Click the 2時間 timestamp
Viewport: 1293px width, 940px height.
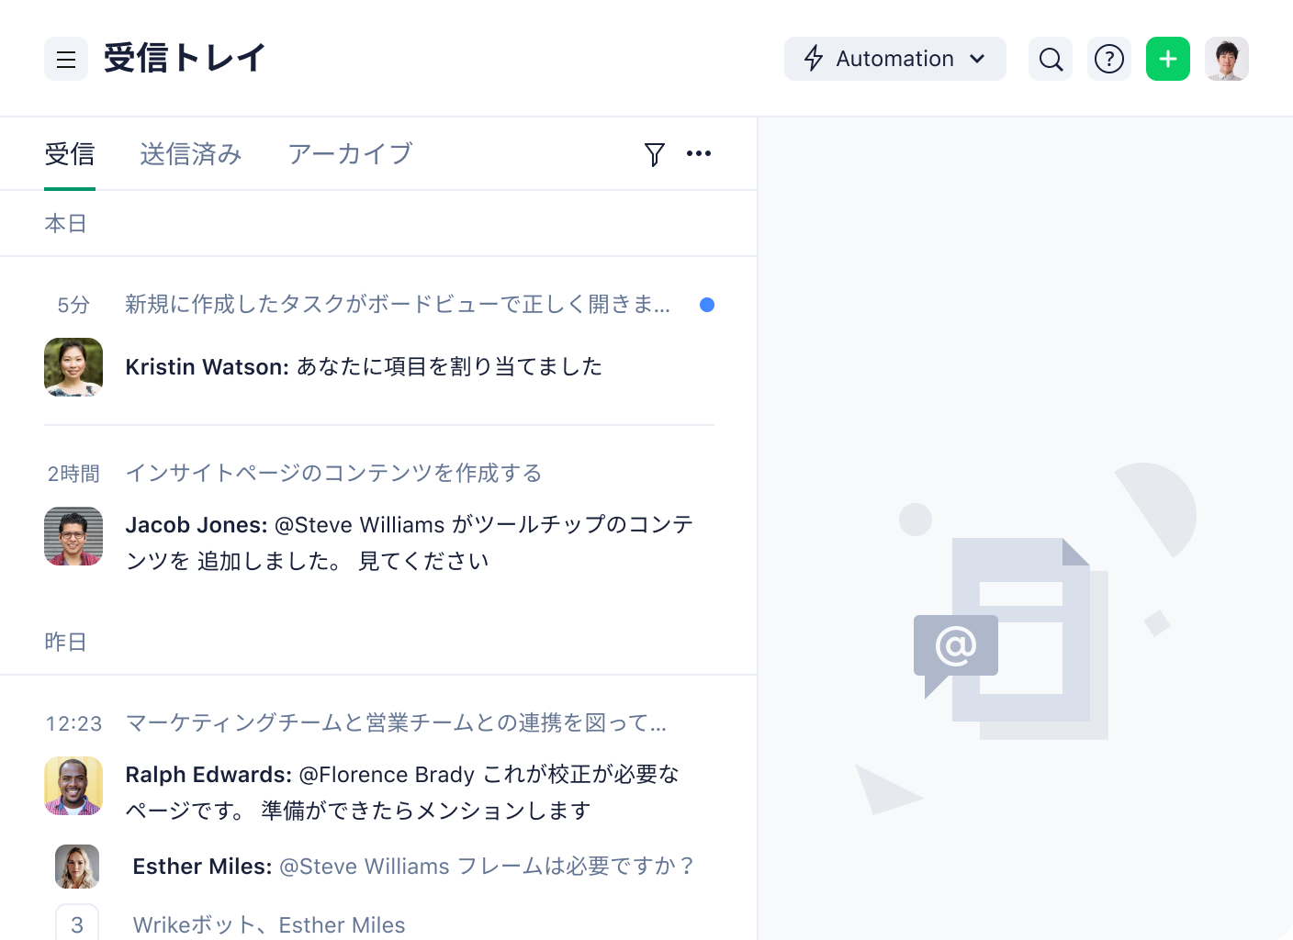pos(73,474)
